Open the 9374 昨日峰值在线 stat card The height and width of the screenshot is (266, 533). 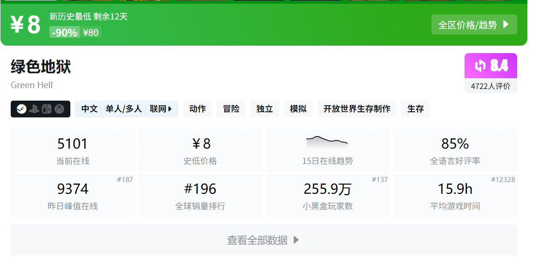click(73, 196)
